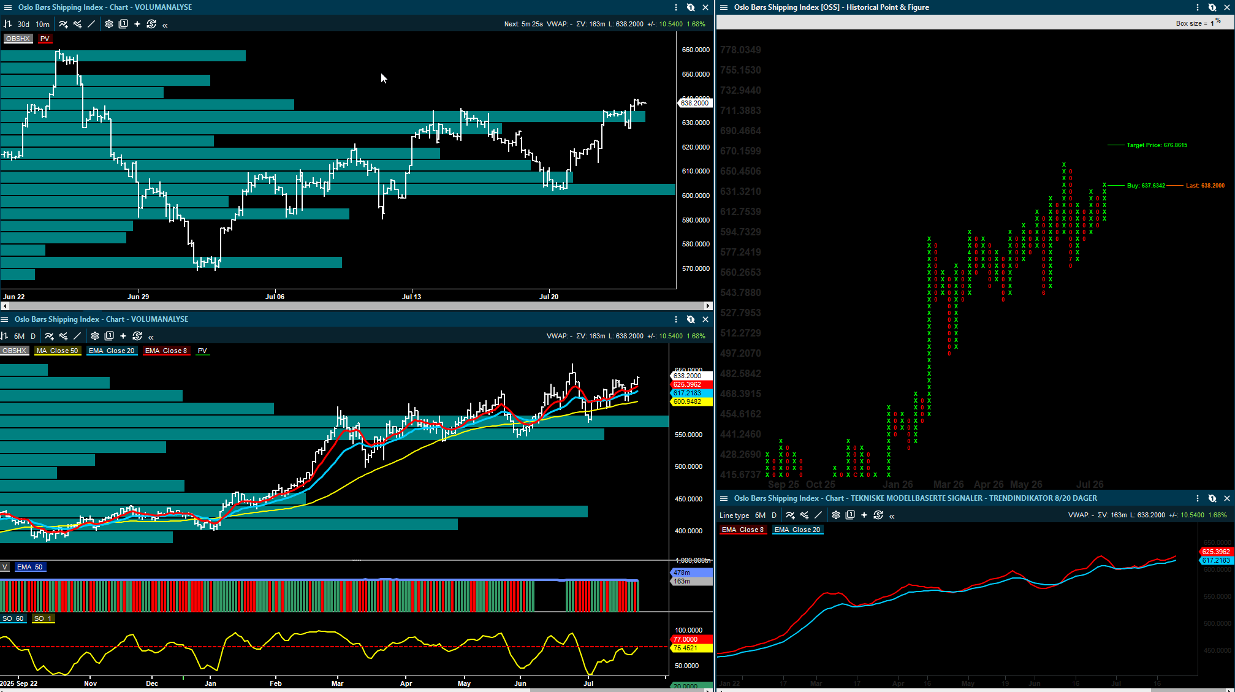Image resolution: width=1235 pixels, height=692 pixels.
Task: Open the hamburger menu of the Trendindikator window
Action: 724,498
